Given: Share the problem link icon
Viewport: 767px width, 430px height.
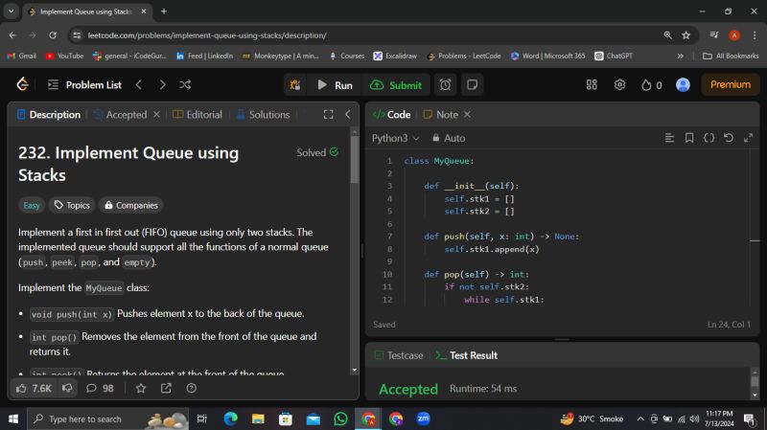Looking at the screenshot, I should (x=166, y=388).
